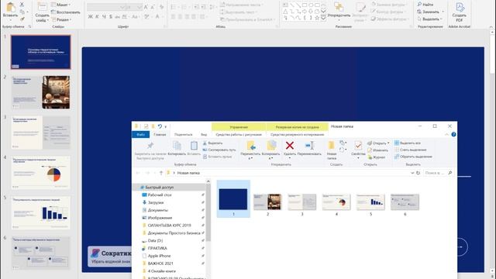Image resolution: width=496 pixels, height=279 pixels.
Task: Click the Undo icon in Explorer title bar
Action: pos(160,126)
